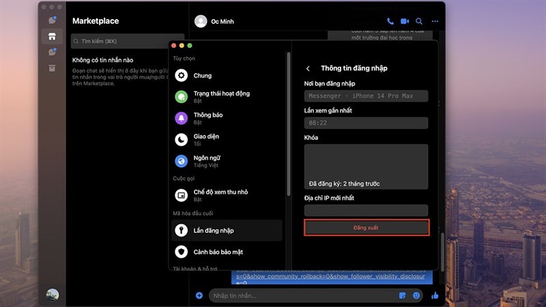
Task: Click the shield security alert icon
Action: (181, 252)
